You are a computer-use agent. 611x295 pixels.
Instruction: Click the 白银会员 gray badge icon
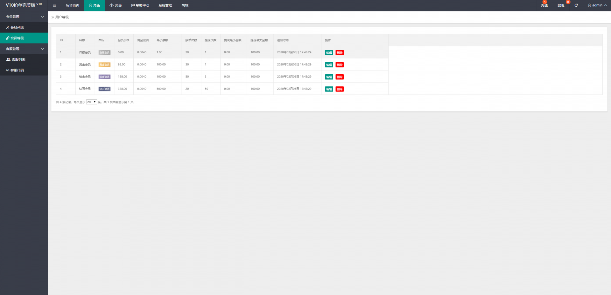point(104,53)
